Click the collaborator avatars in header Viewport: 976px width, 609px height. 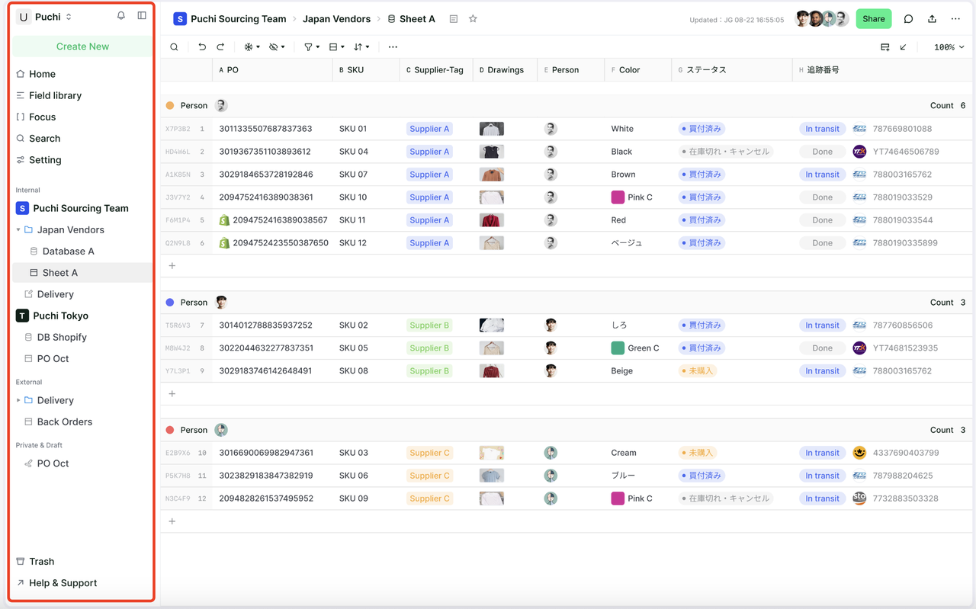click(822, 19)
